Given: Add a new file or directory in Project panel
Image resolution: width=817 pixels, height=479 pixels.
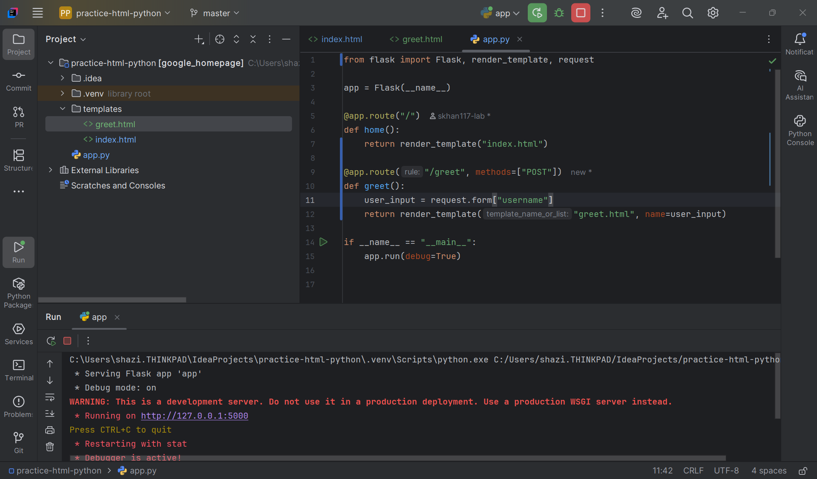Looking at the screenshot, I should pyautogui.click(x=199, y=39).
